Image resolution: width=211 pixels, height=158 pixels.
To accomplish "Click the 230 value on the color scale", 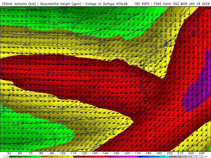I will point(202,153).
